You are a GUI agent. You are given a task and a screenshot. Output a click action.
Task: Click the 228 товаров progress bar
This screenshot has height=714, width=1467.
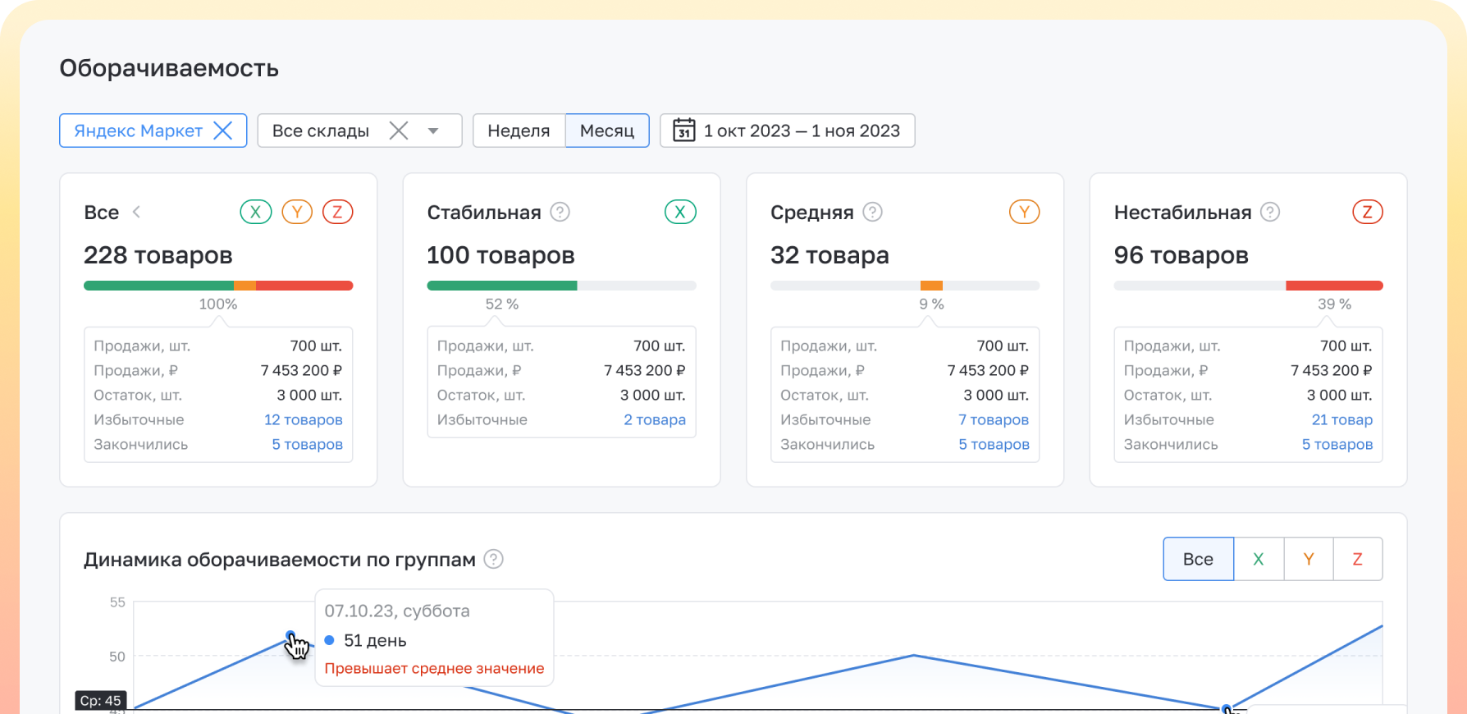(218, 286)
